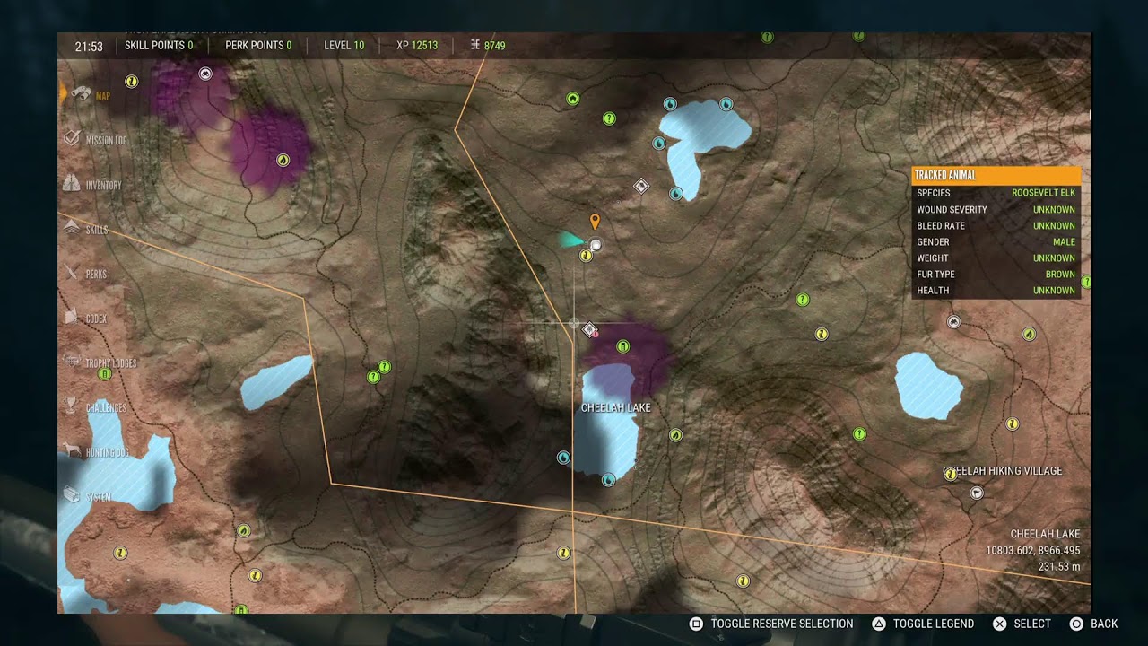Click the XP 12513 counter
Viewport: 1148px width, 646px height.
[x=417, y=46]
